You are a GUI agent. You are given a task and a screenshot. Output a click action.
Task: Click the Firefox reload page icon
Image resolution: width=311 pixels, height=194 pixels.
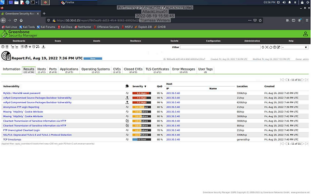point(15,20)
